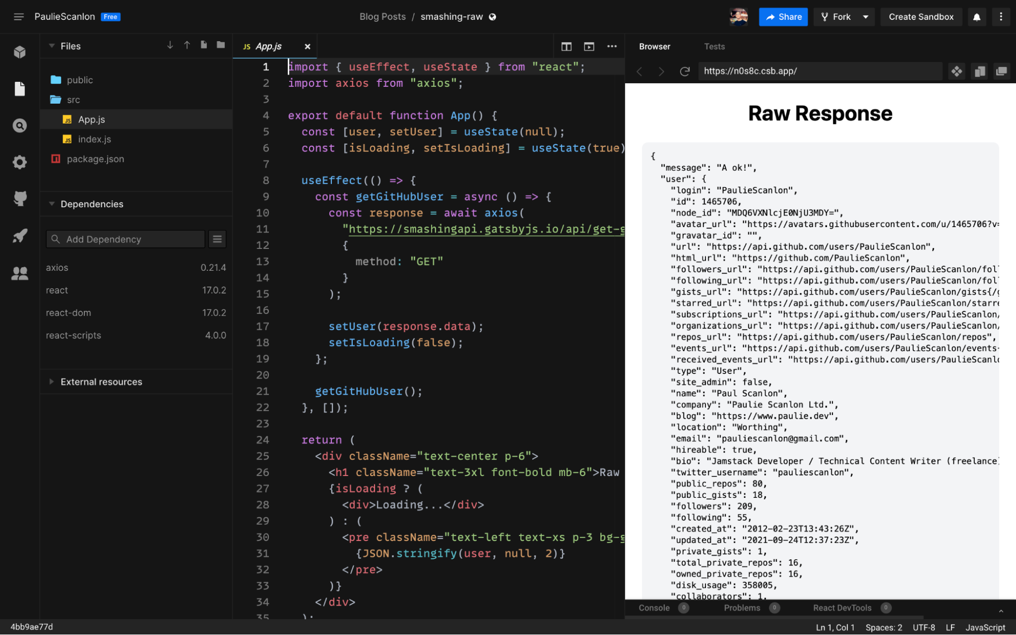Create a new folder in the explorer
The width and height of the screenshot is (1016, 635).
click(x=220, y=45)
